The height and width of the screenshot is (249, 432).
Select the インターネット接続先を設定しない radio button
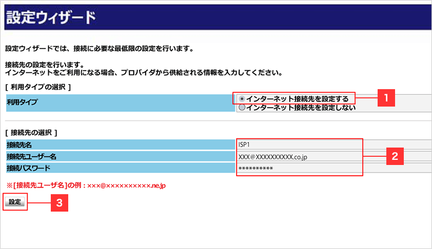242,108
